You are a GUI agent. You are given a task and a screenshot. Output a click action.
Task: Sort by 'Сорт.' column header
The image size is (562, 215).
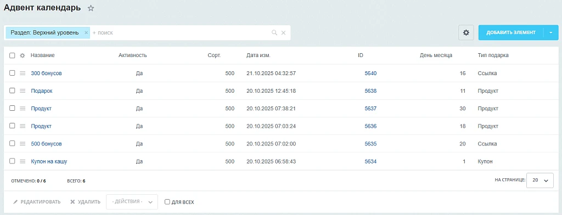[x=215, y=55]
